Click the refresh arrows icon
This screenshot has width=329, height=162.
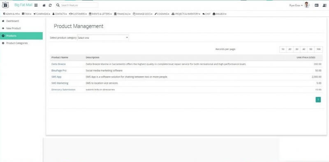click(50, 5)
